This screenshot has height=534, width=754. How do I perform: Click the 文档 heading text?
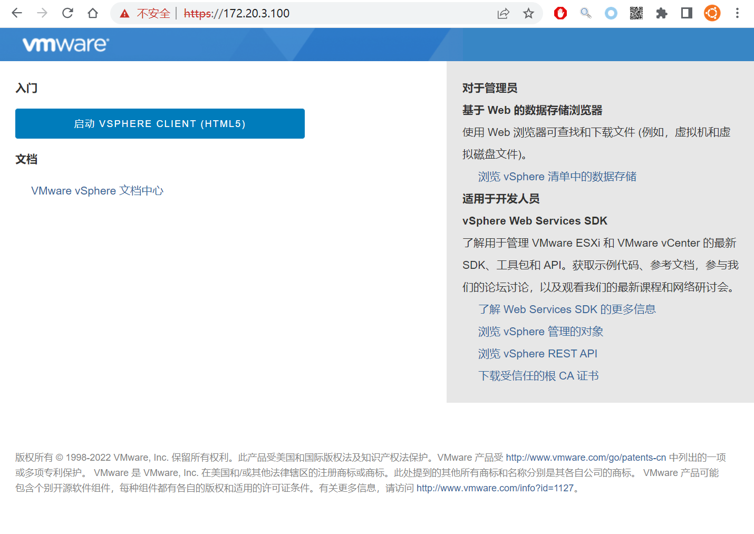click(x=26, y=159)
